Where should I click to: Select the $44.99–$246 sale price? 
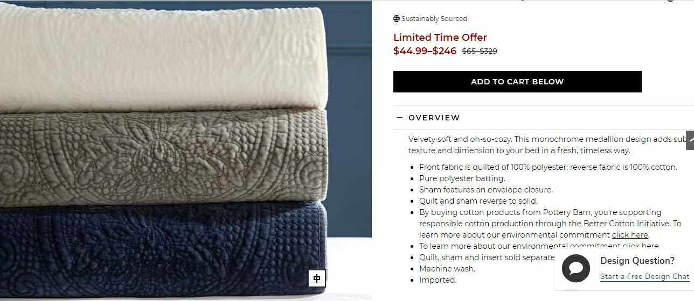click(425, 51)
